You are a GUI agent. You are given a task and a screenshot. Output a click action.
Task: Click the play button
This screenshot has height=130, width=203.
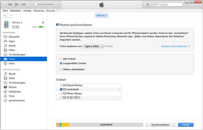pos(17,4)
